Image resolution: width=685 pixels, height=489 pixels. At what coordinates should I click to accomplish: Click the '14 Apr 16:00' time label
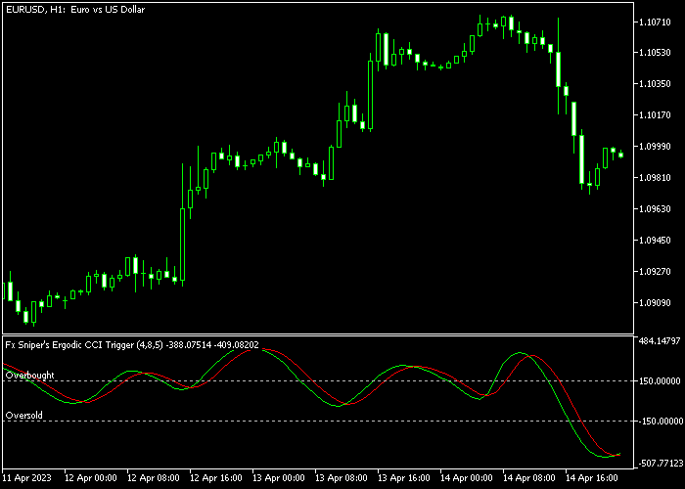[591, 477]
